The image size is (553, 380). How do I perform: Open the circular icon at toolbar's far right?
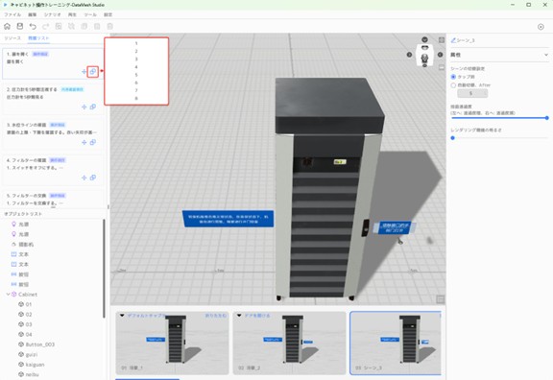[x=541, y=27]
